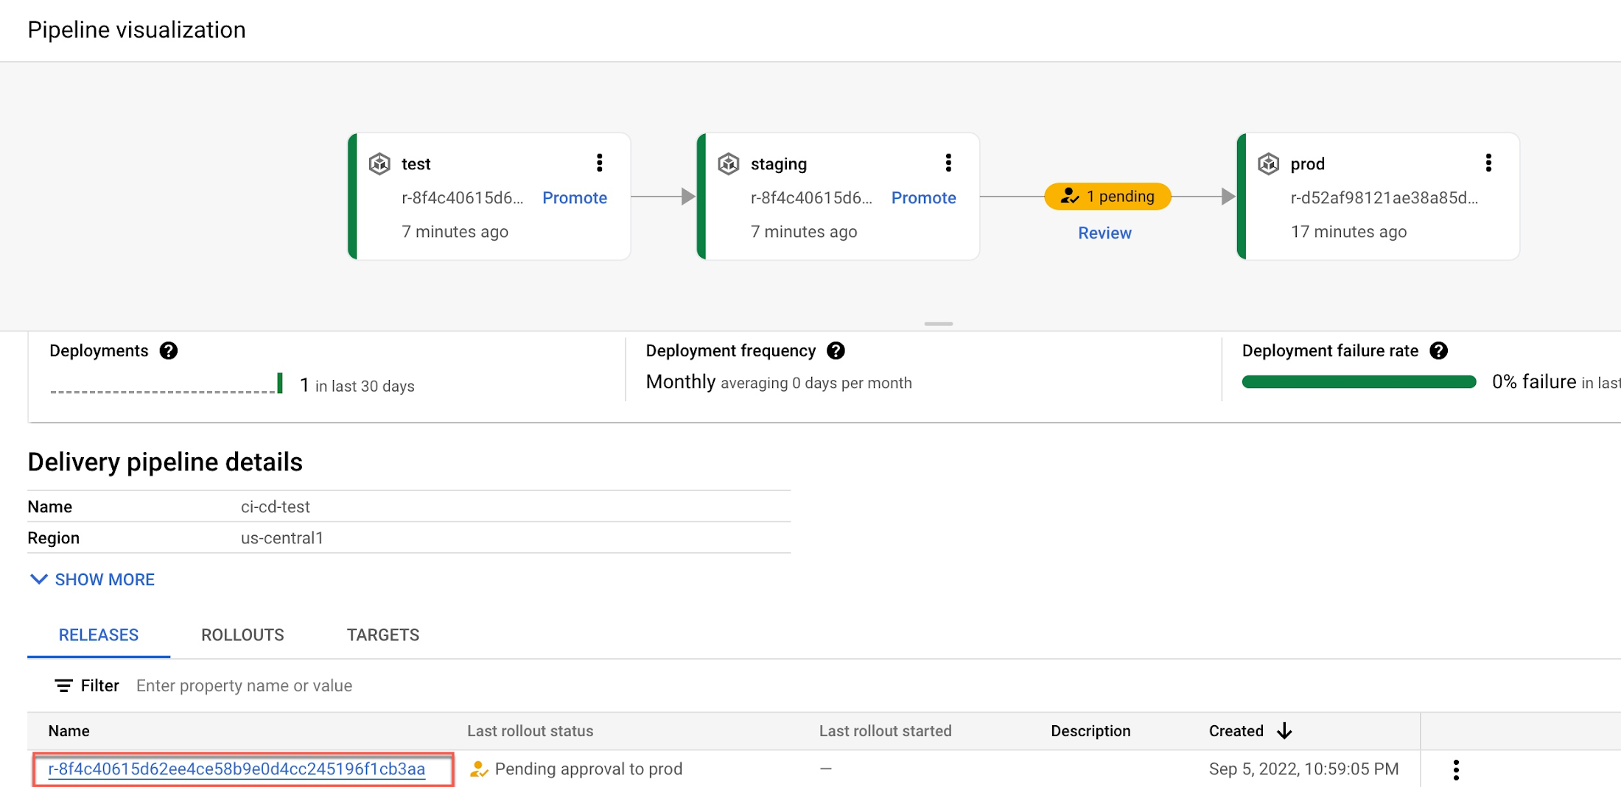Image resolution: width=1621 pixels, height=787 pixels.
Task: Click the Last rollout status column header
Action: [530, 730]
